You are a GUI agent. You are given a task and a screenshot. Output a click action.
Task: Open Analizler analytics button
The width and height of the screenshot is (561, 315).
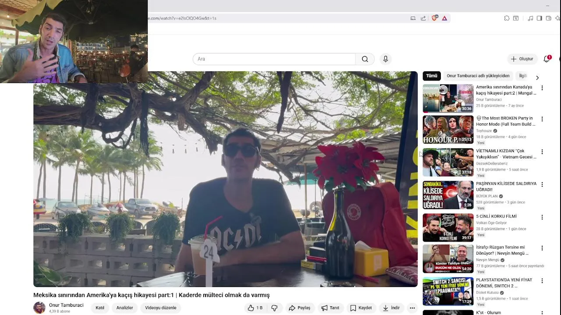pyautogui.click(x=124, y=308)
